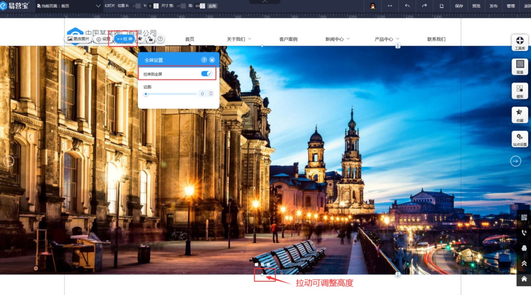Click the undo arrow in top bar
531x295 pixels.
(x=407, y=6)
